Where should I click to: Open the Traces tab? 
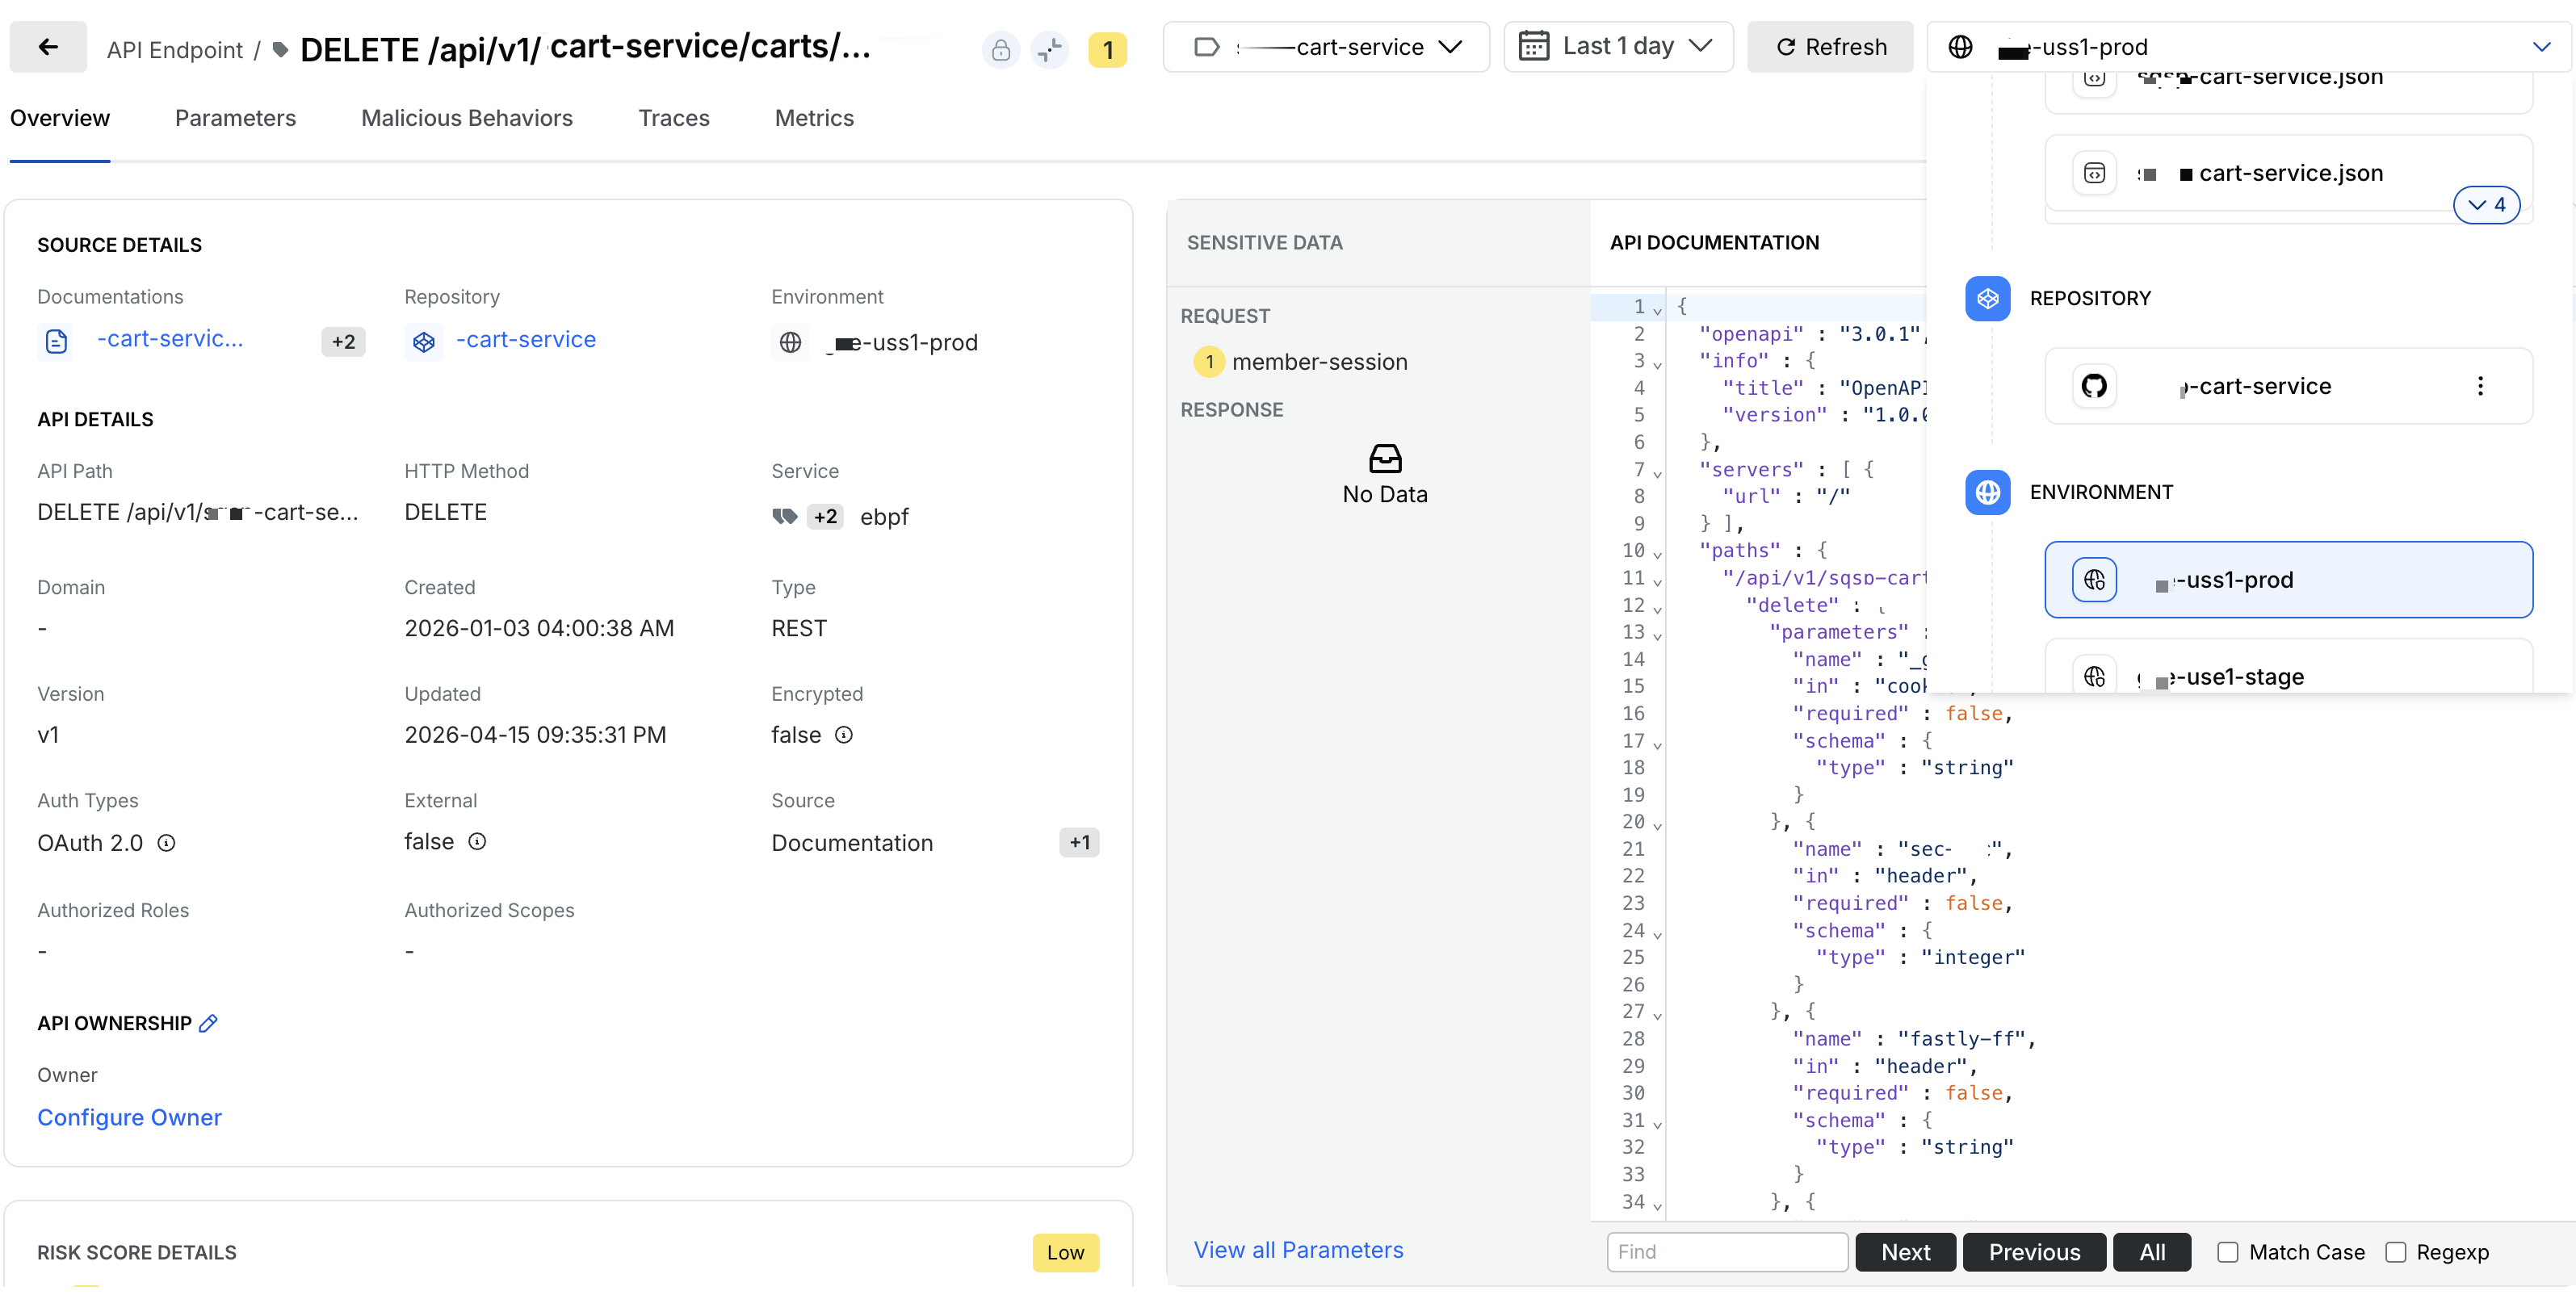[x=674, y=118]
